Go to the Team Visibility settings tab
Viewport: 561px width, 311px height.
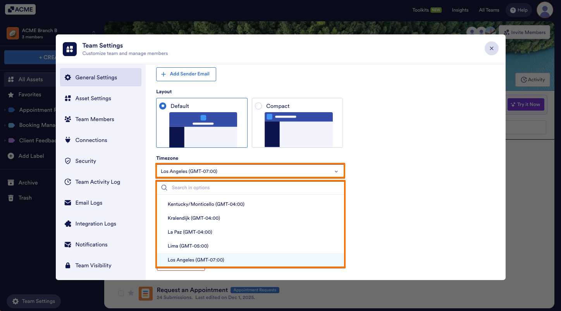coord(101,265)
